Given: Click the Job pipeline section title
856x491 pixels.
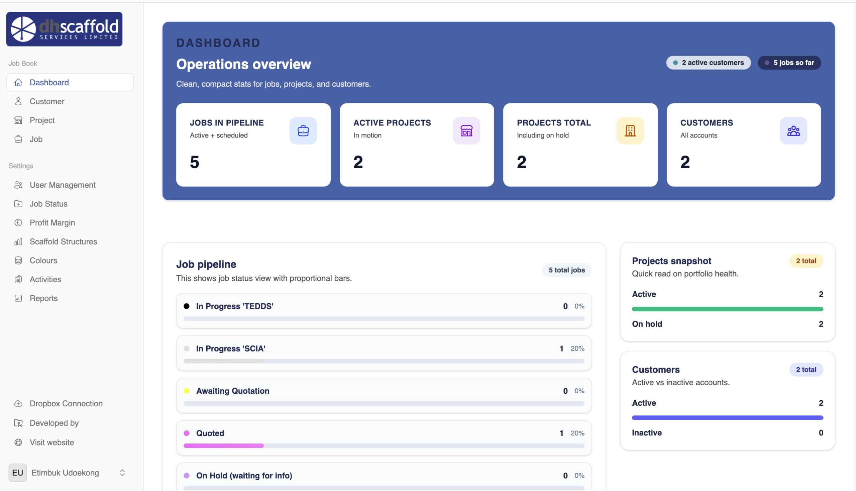Looking at the screenshot, I should tap(206, 264).
